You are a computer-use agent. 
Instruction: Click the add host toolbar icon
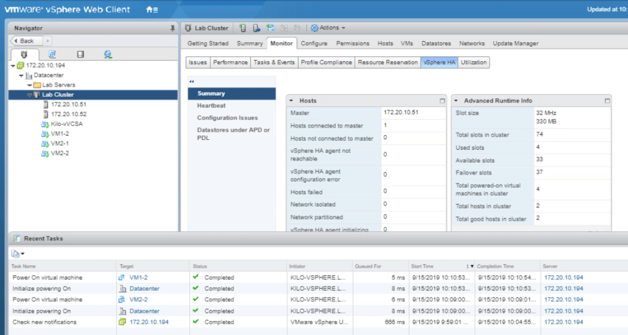click(243, 28)
